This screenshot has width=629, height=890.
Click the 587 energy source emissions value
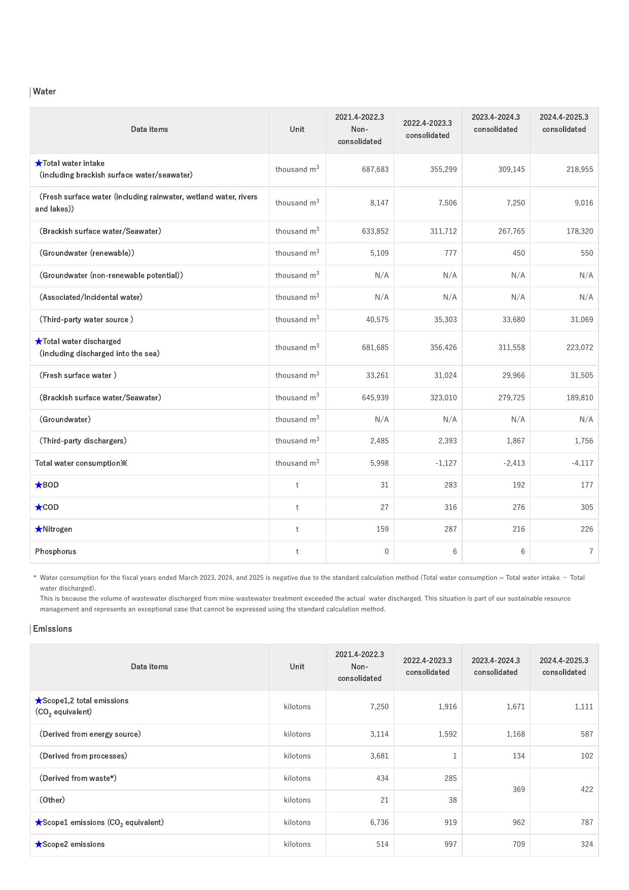(x=587, y=734)
